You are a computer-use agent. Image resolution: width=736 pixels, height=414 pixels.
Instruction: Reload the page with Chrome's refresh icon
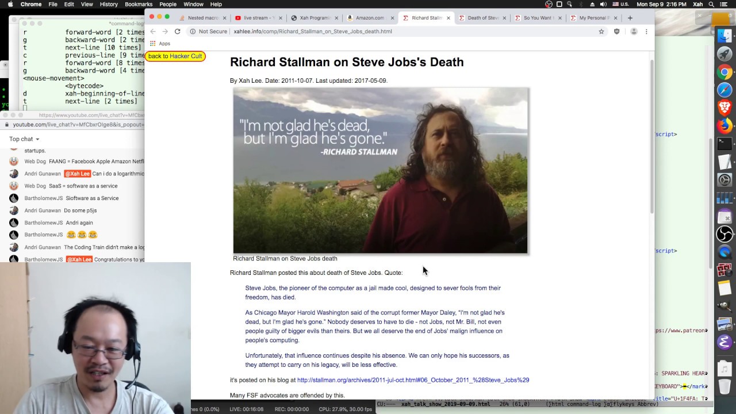point(177,32)
